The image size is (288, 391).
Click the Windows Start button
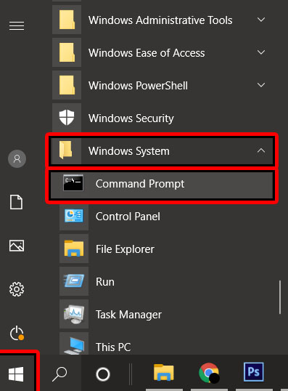click(x=16, y=374)
